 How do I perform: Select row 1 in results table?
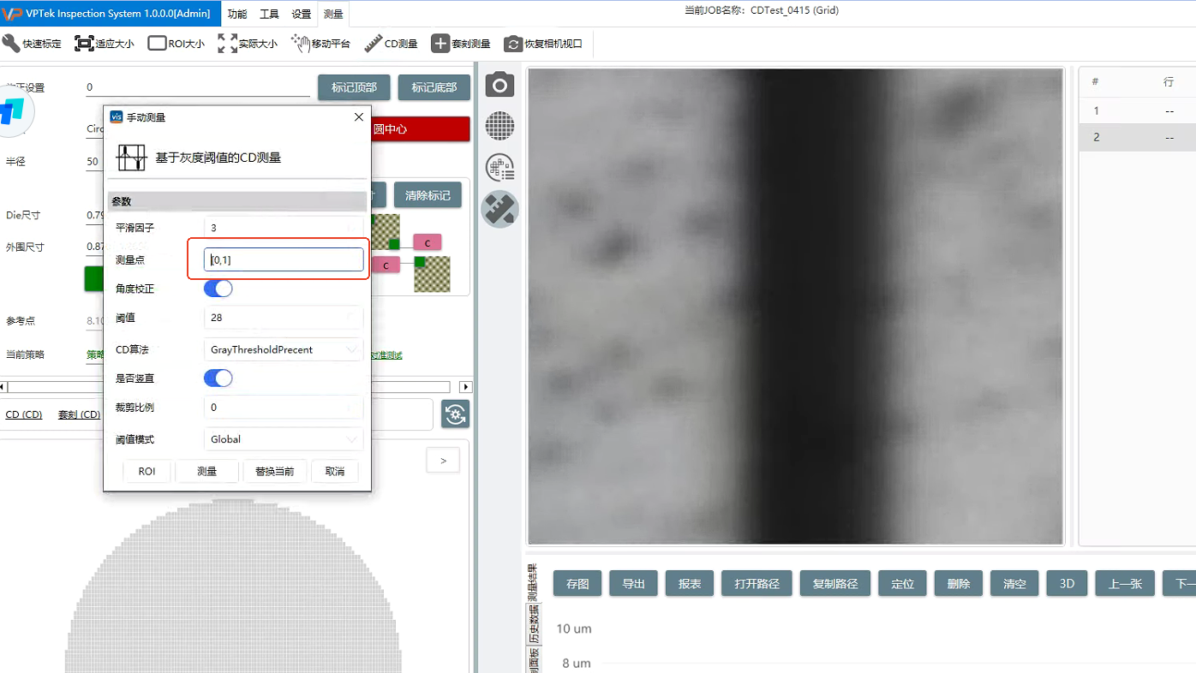point(1137,110)
